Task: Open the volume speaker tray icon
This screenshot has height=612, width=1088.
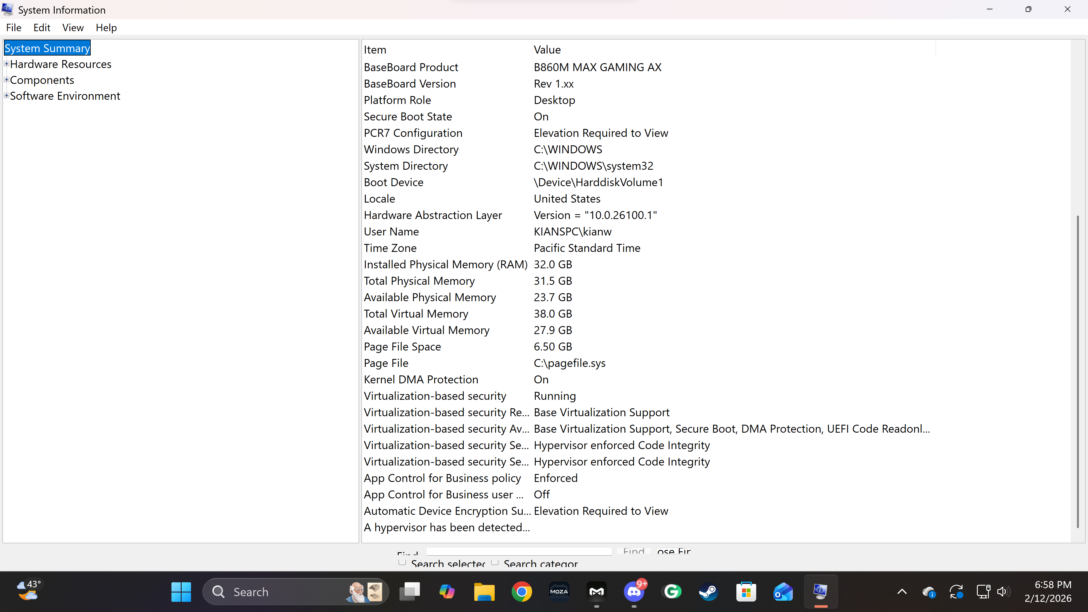Action: [x=1004, y=592]
